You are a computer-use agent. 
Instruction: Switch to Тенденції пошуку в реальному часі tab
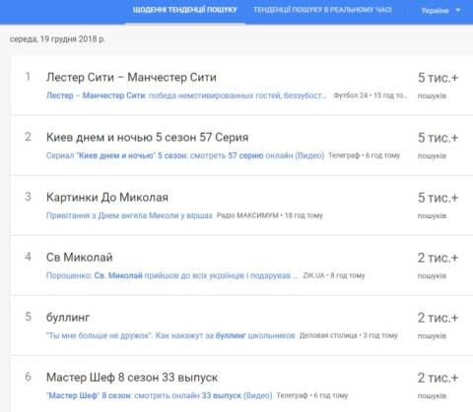322,10
